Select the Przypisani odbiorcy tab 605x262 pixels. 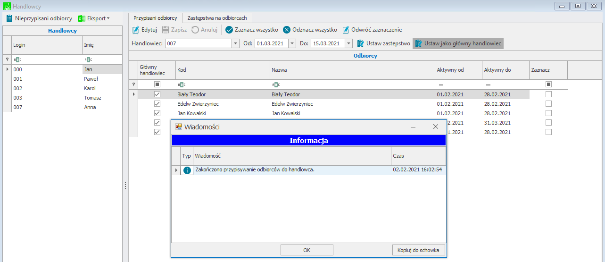click(155, 18)
